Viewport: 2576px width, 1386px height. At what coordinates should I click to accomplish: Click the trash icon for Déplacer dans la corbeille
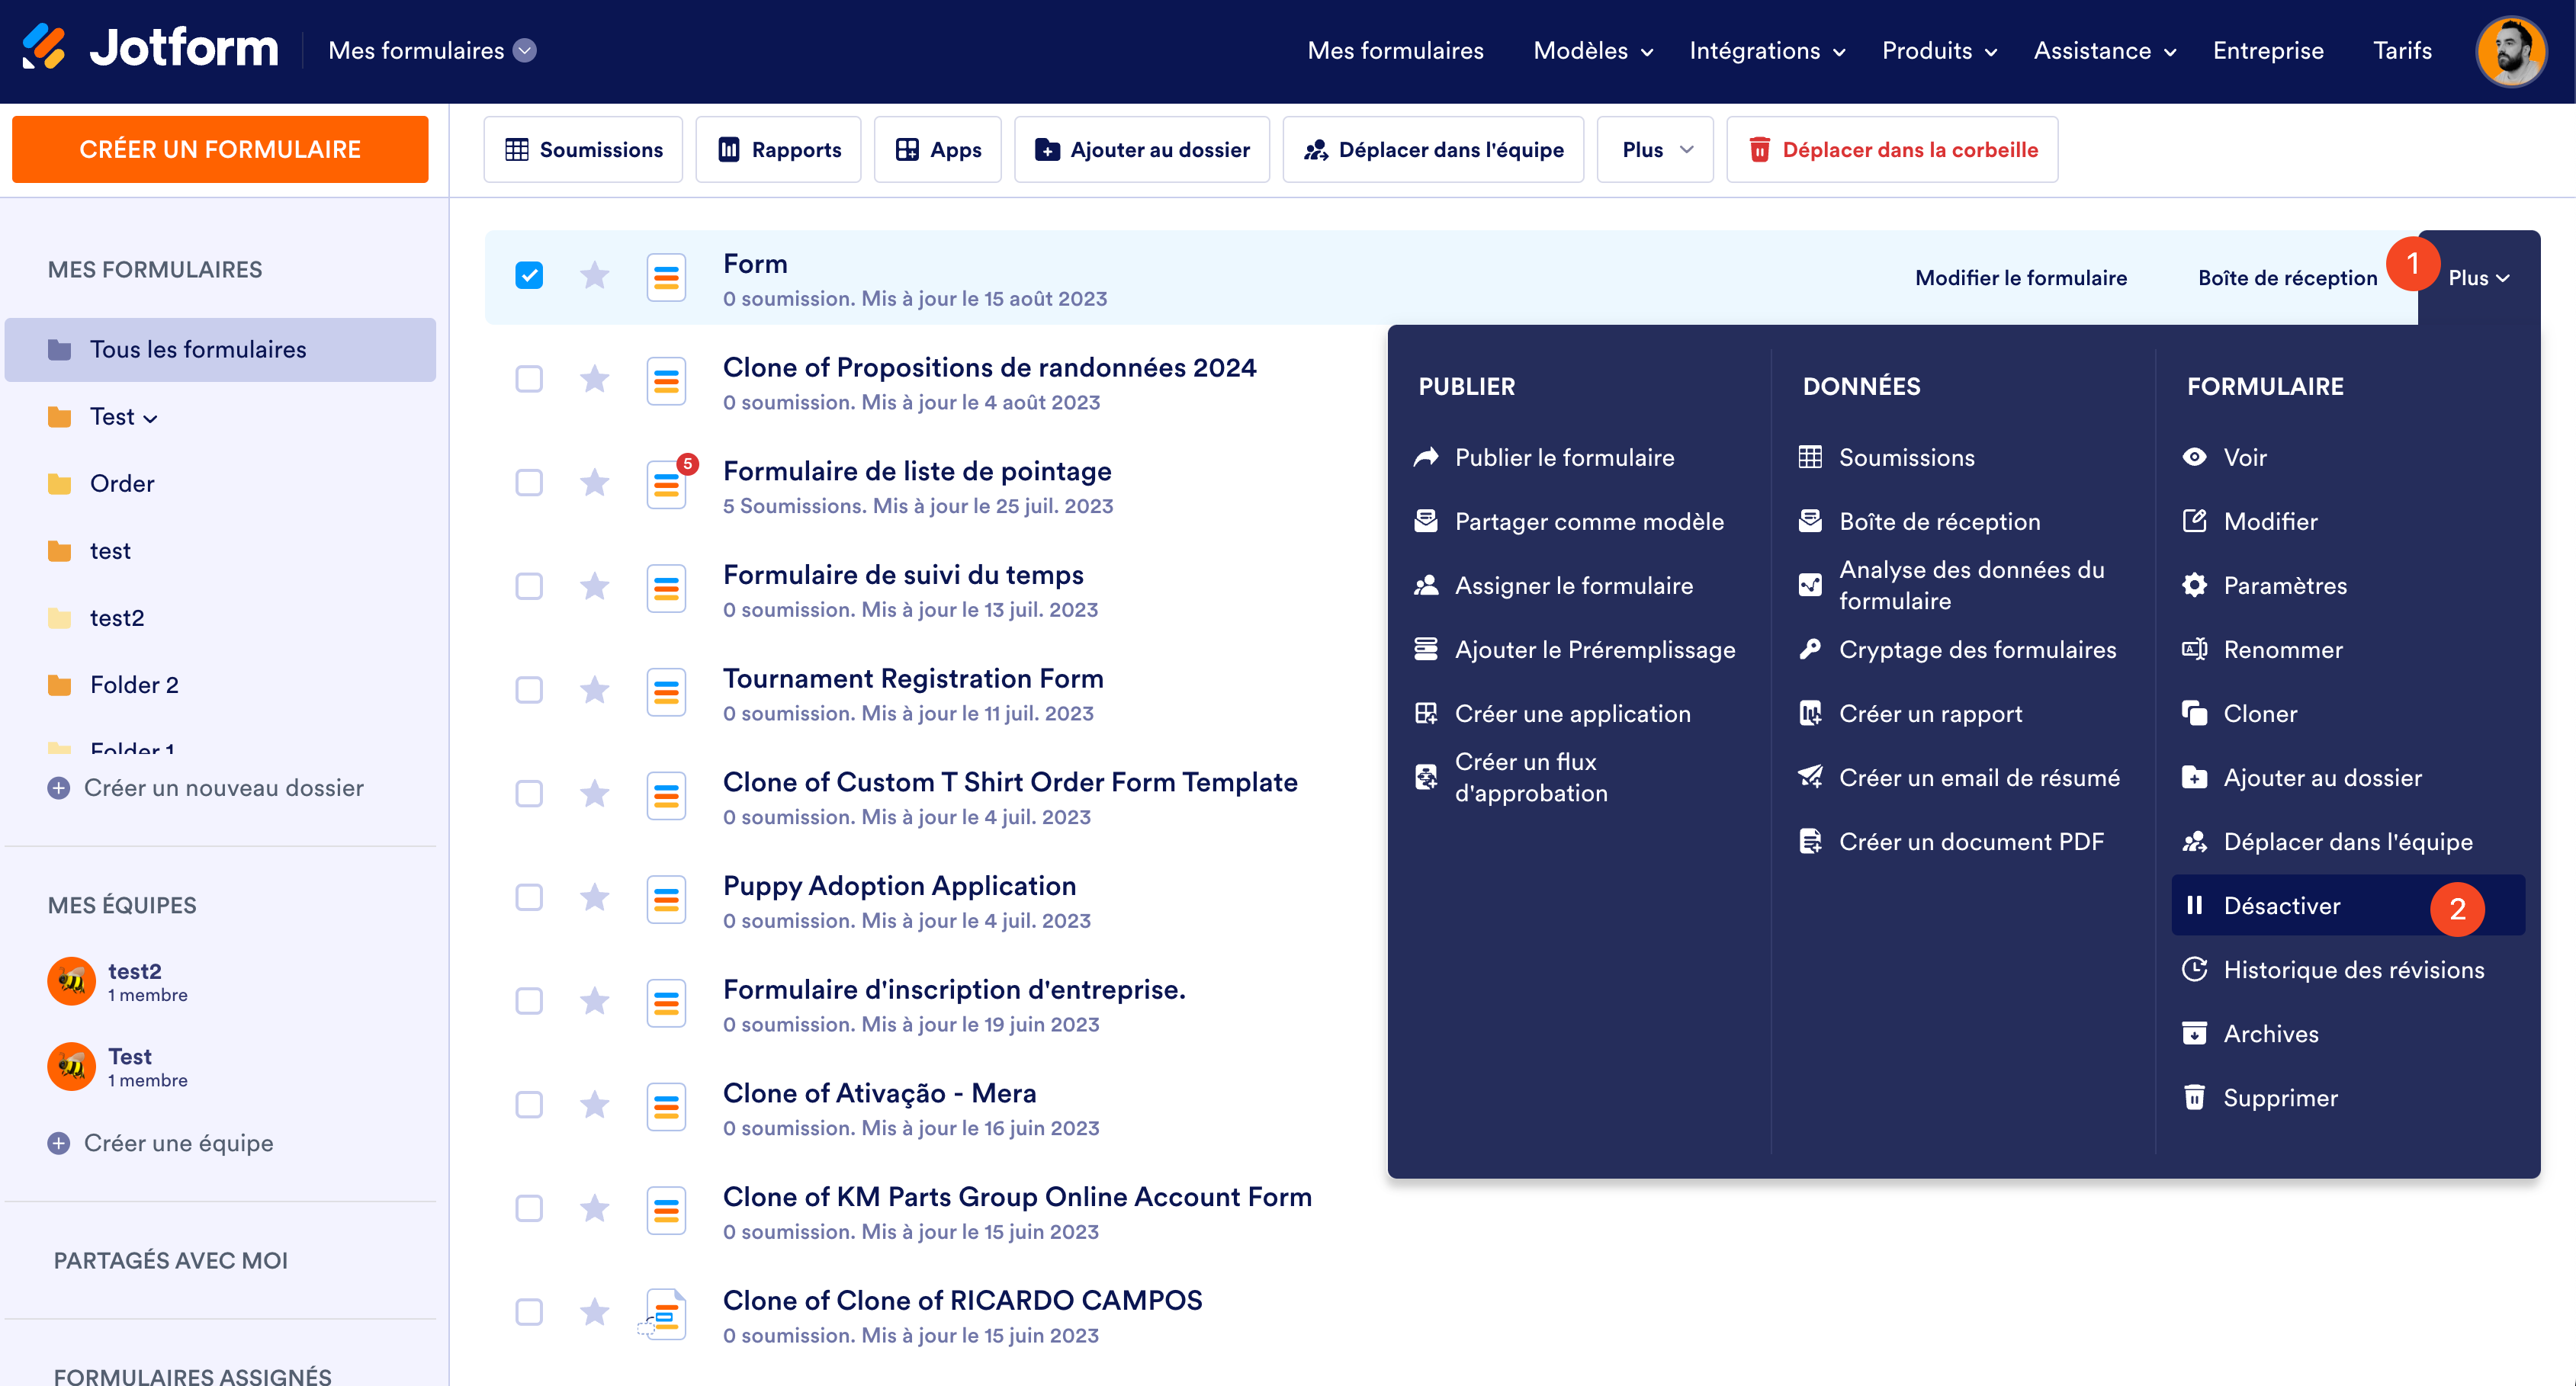click(1759, 150)
